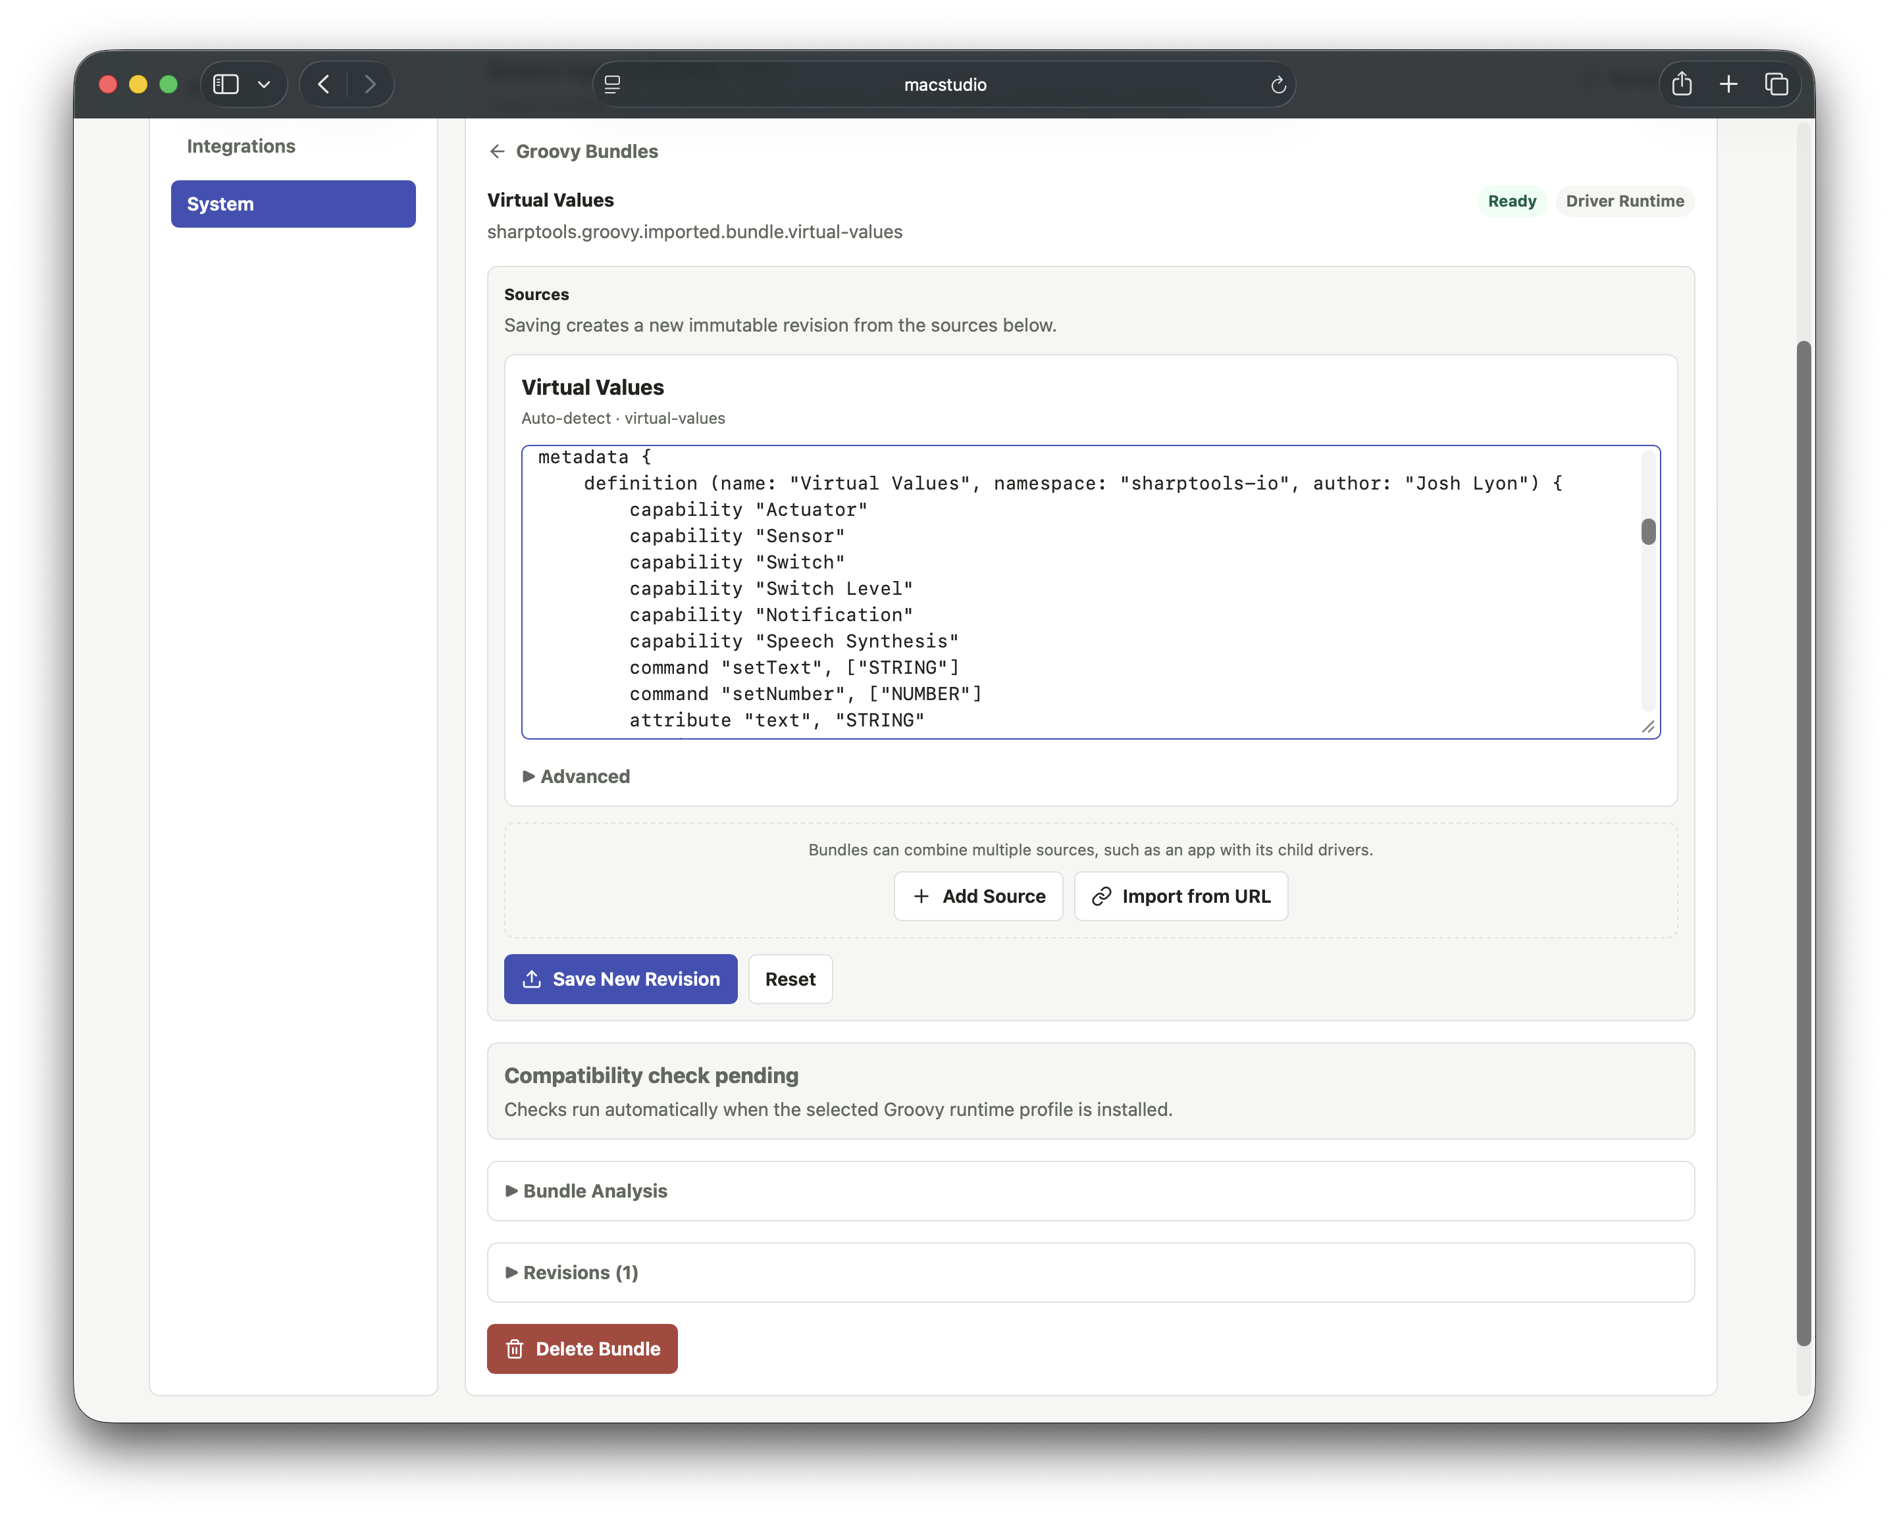Select Integrations in the sidebar
This screenshot has height=1520, width=1889.
coord(241,146)
